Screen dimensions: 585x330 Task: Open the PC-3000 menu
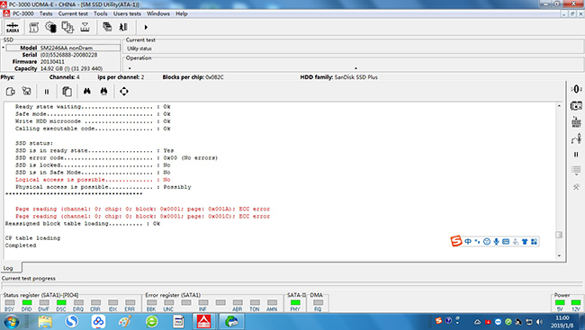pos(22,13)
